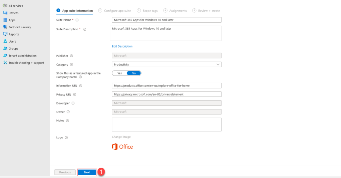
Task: Click the disabled Developer field
Action: 167,103
